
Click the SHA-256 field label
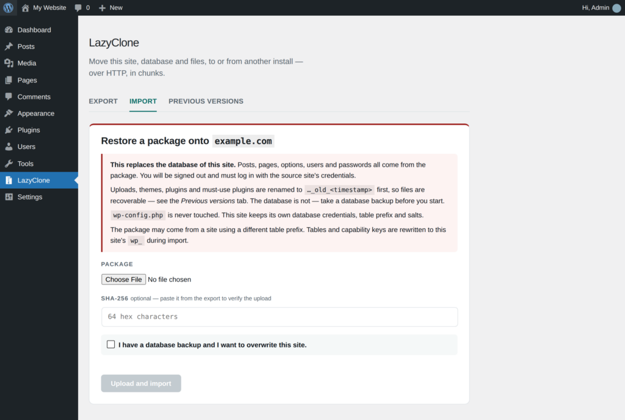click(114, 299)
